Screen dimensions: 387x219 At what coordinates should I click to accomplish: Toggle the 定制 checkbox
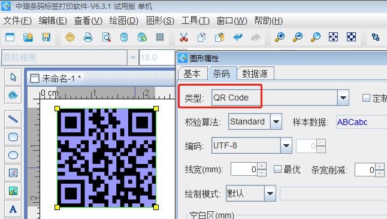tap(366, 98)
